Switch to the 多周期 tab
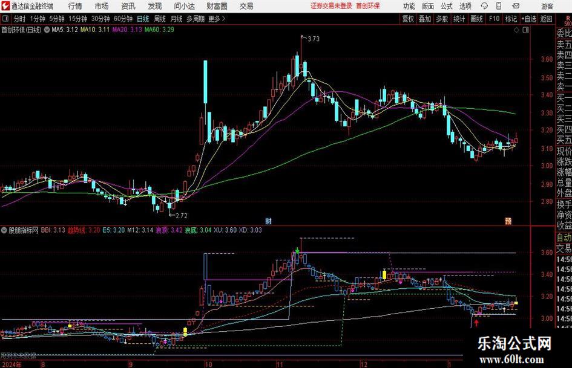Image resolution: width=572 pixels, height=368 pixels. (196, 19)
